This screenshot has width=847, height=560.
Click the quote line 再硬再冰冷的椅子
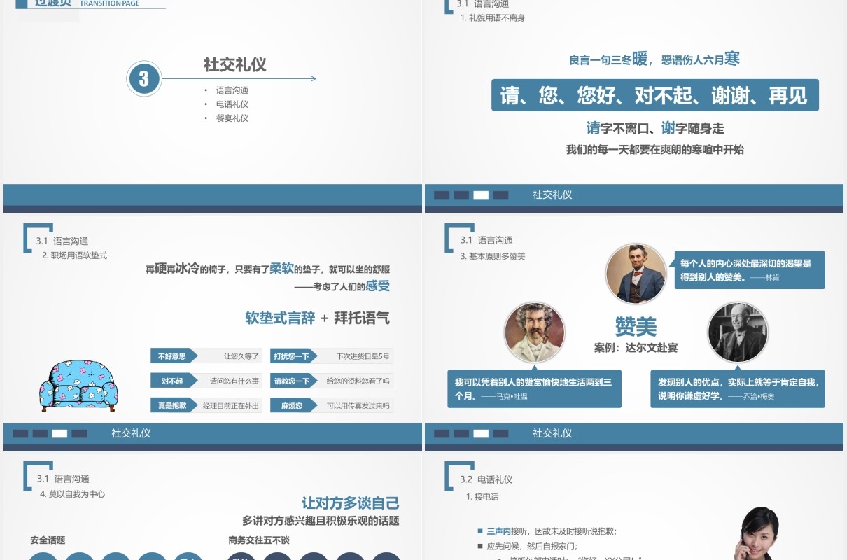267,269
